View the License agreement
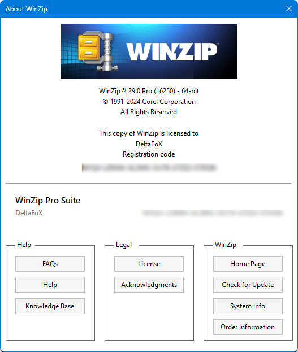This screenshot has height=352, width=298. tap(149, 264)
